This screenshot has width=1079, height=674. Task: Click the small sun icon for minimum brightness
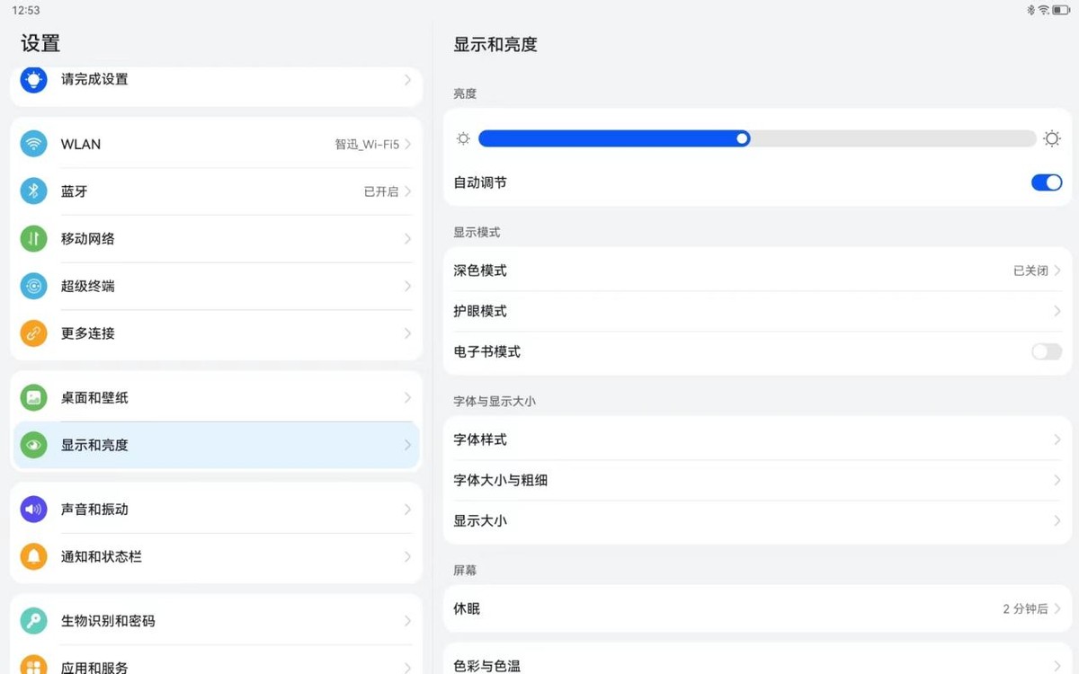pyautogui.click(x=463, y=138)
